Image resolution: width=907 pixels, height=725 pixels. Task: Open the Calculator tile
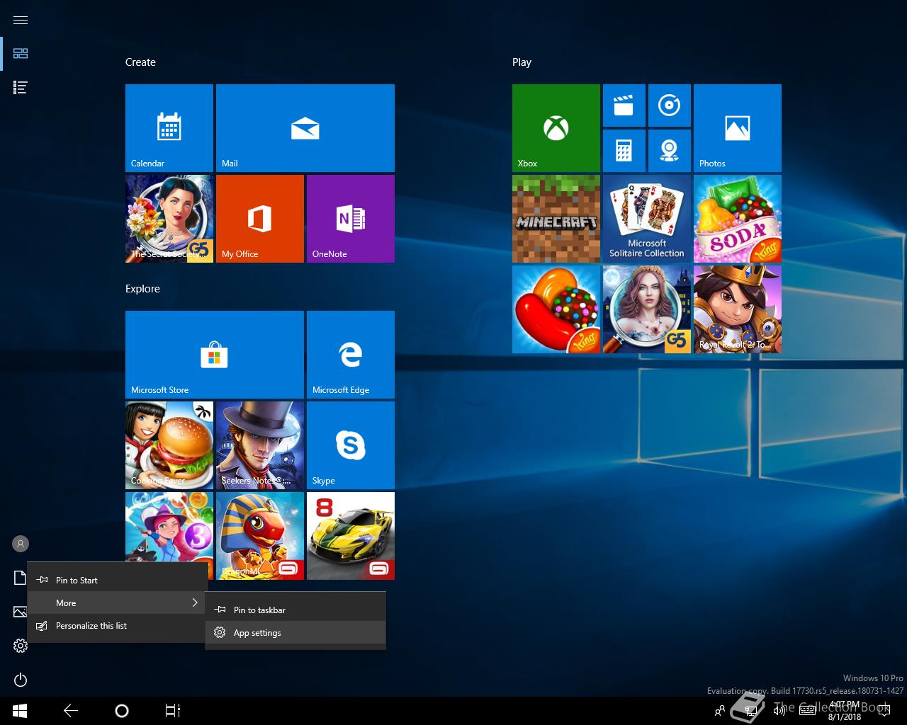pyautogui.click(x=624, y=151)
